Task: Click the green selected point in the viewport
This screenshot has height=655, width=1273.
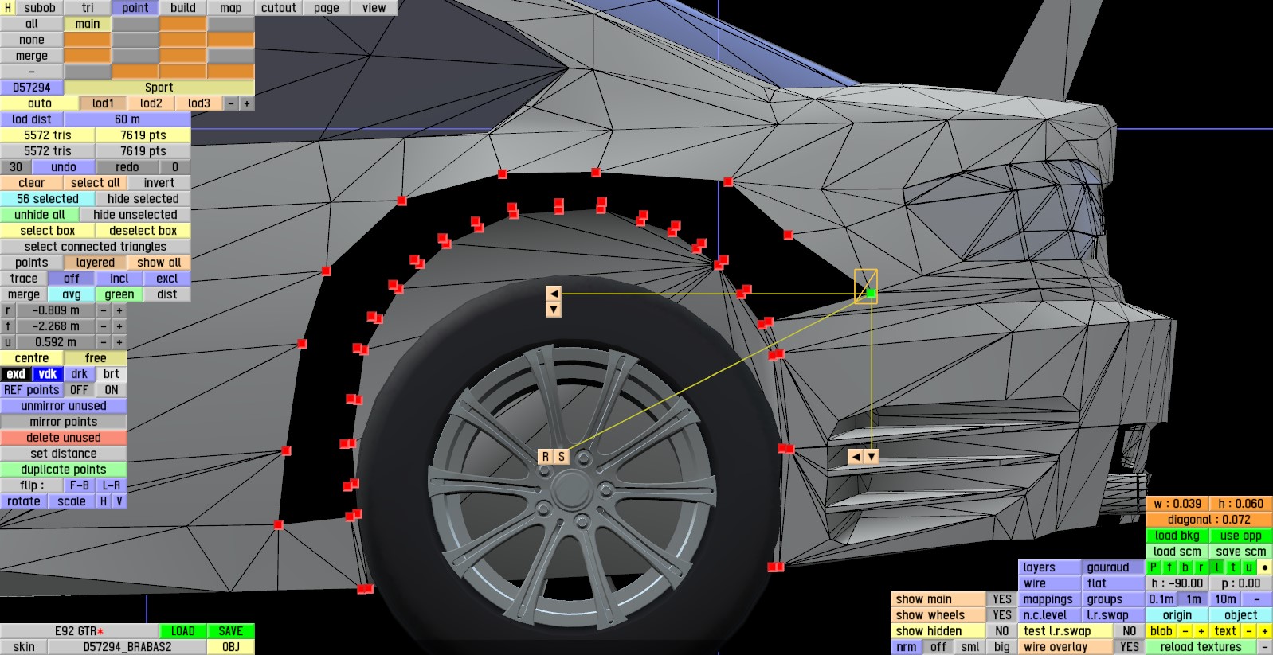Action: pyautogui.click(x=871, y=294)
